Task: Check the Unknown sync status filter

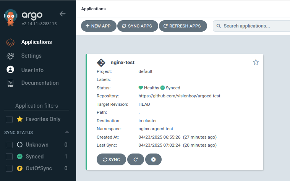Action: click(x=9, y=145)
